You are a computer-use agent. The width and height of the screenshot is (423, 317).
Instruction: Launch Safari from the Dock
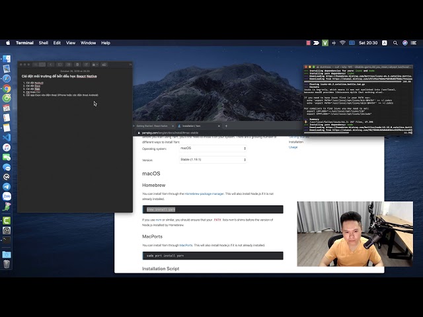point(7,79)
